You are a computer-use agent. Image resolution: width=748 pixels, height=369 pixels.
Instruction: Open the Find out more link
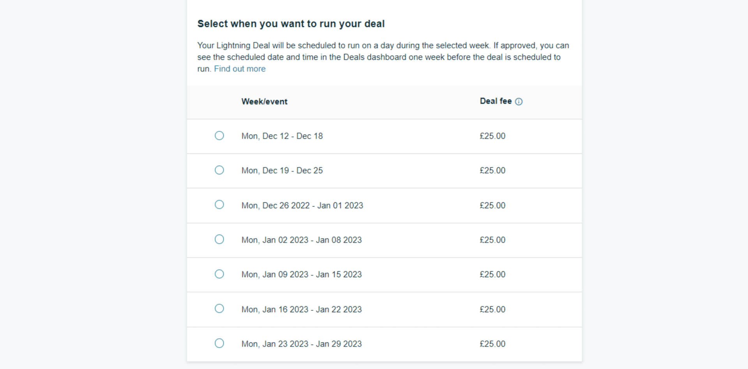(240, 69)
